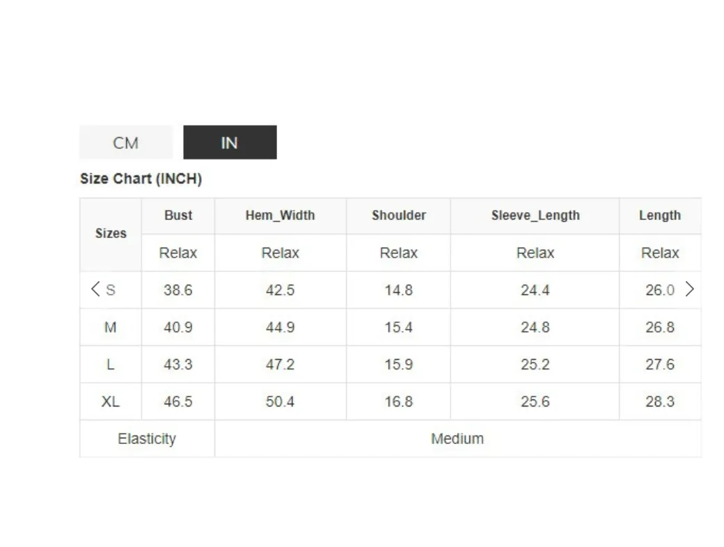This screenshot has width=724, height=547.
Task: Click the Hem_Width column header
Action: (x=281, y=216)
